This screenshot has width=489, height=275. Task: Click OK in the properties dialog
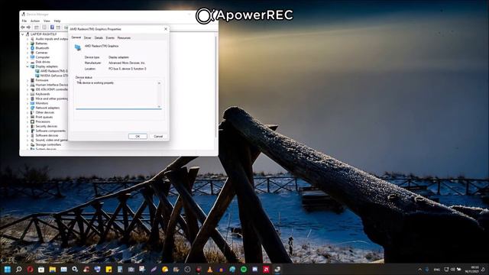click(x=138, y=136)
